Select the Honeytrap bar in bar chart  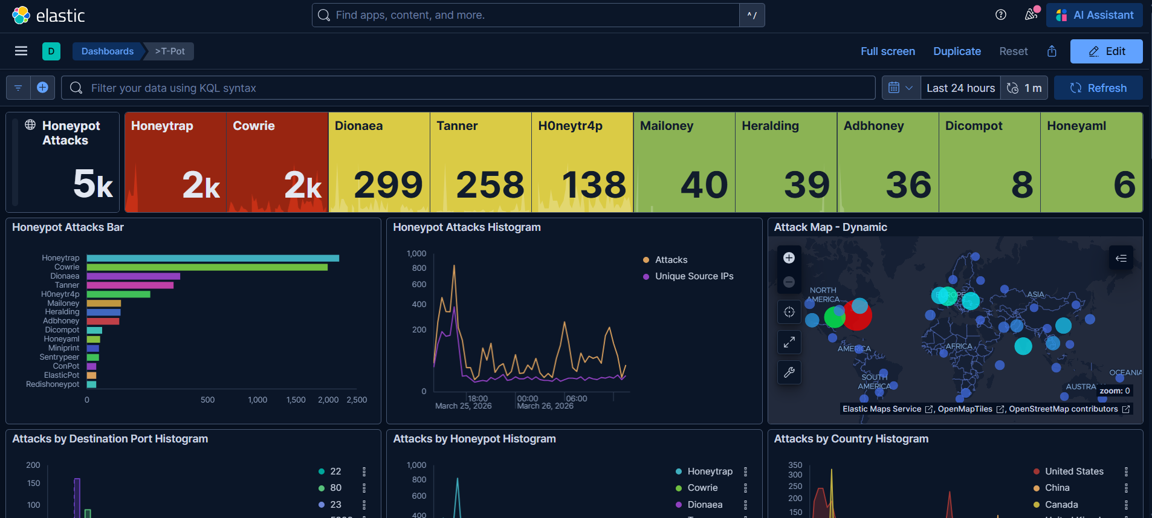[213, 258]
